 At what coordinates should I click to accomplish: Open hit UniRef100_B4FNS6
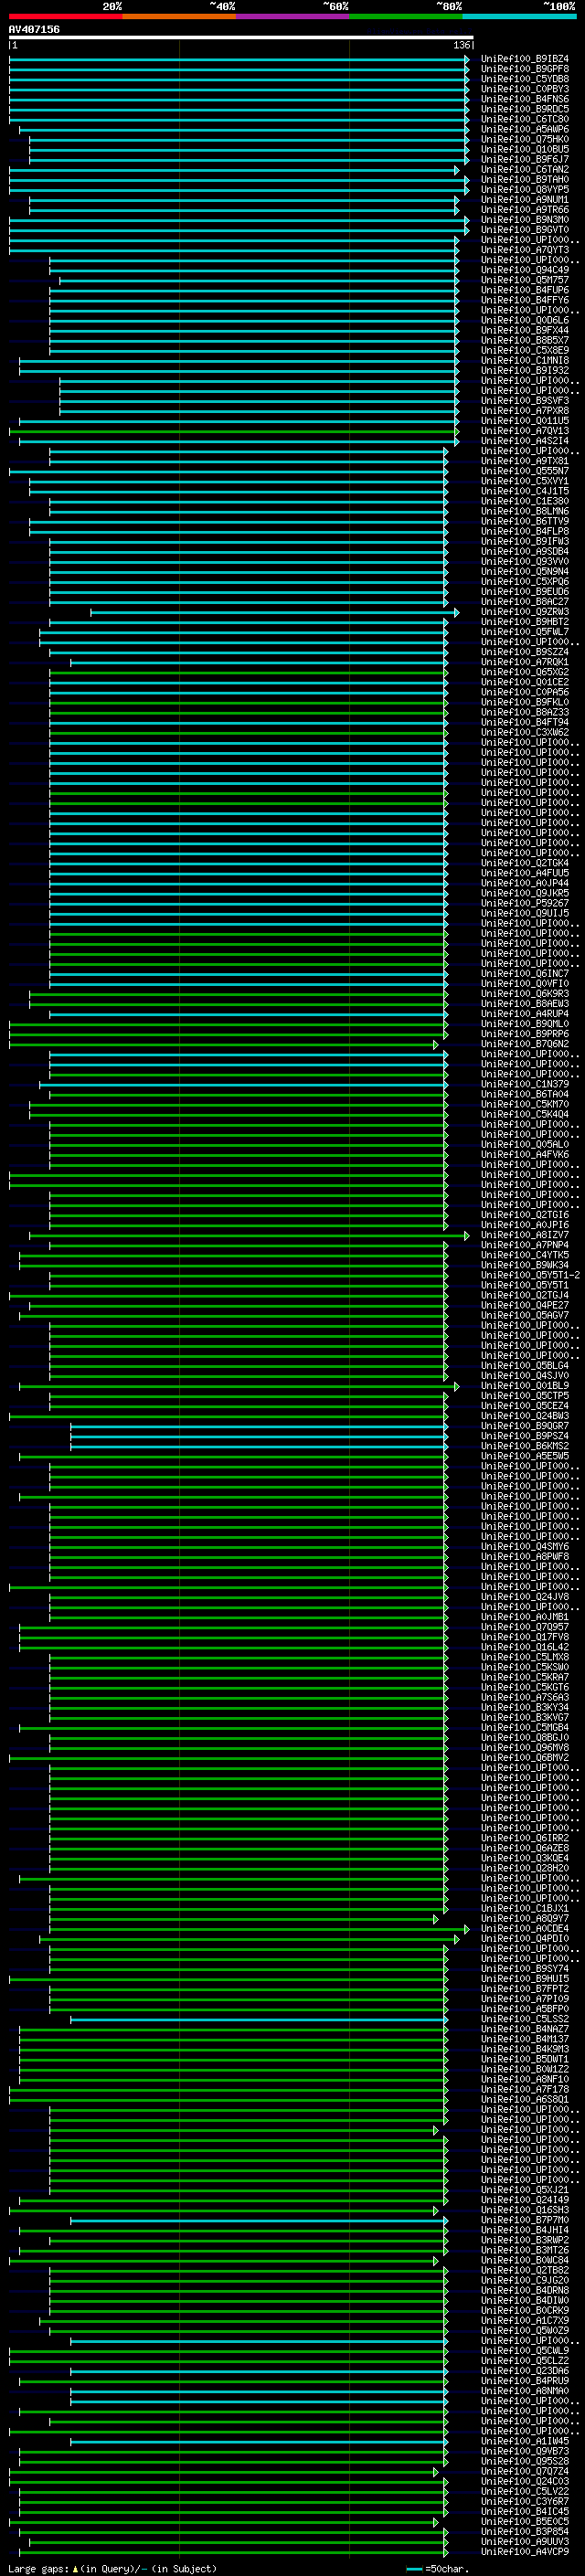click(x=524, y=99)
